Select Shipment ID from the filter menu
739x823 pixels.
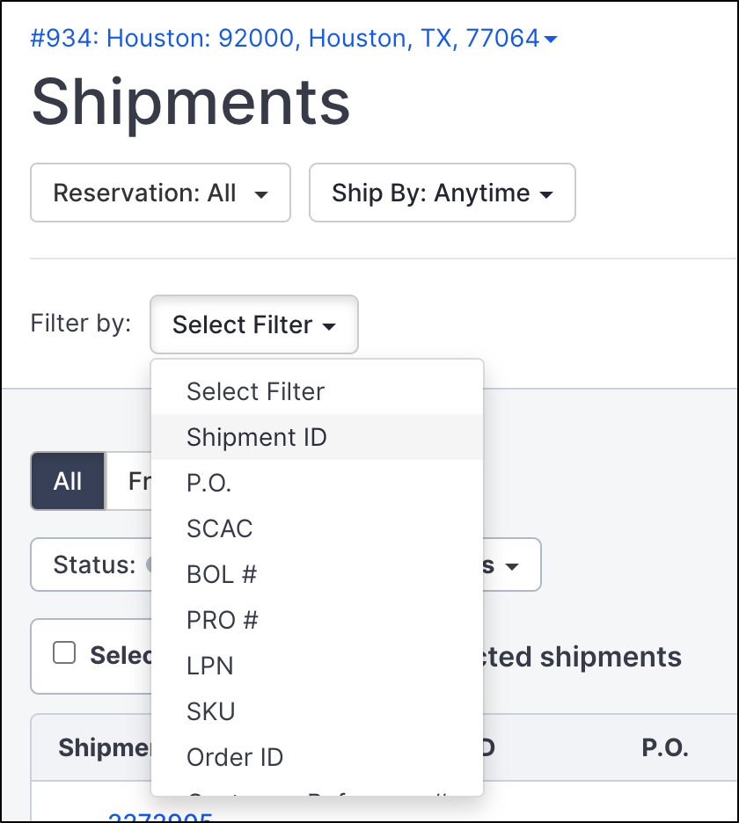click(255, 437)
